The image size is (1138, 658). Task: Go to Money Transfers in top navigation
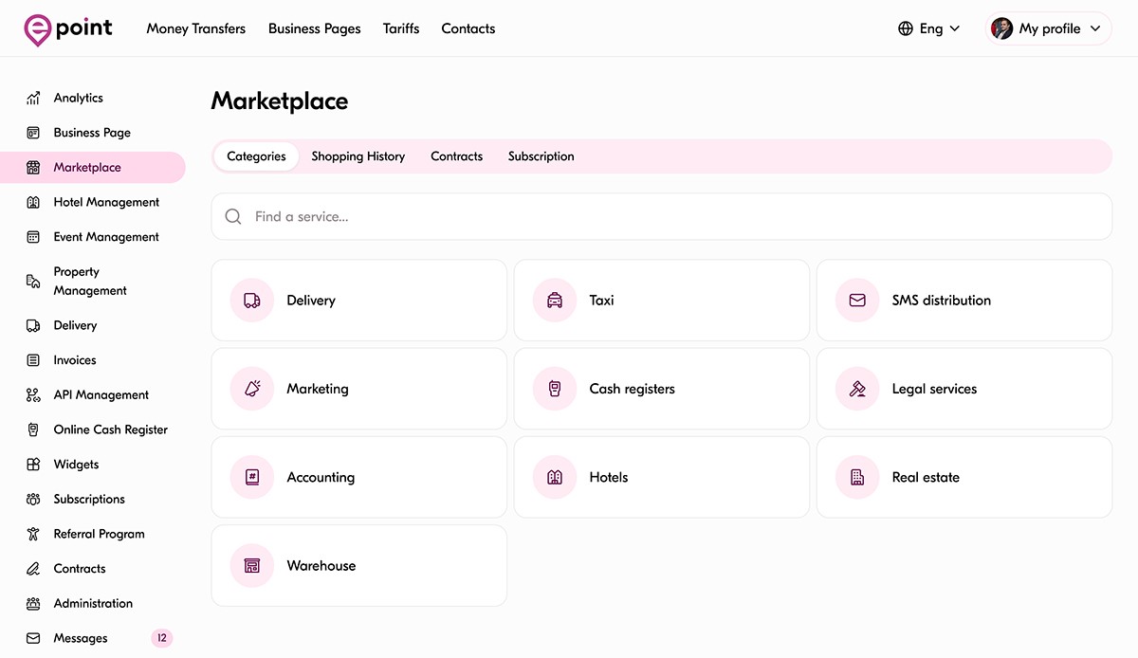pyautogui.click(x=195, y=28)
